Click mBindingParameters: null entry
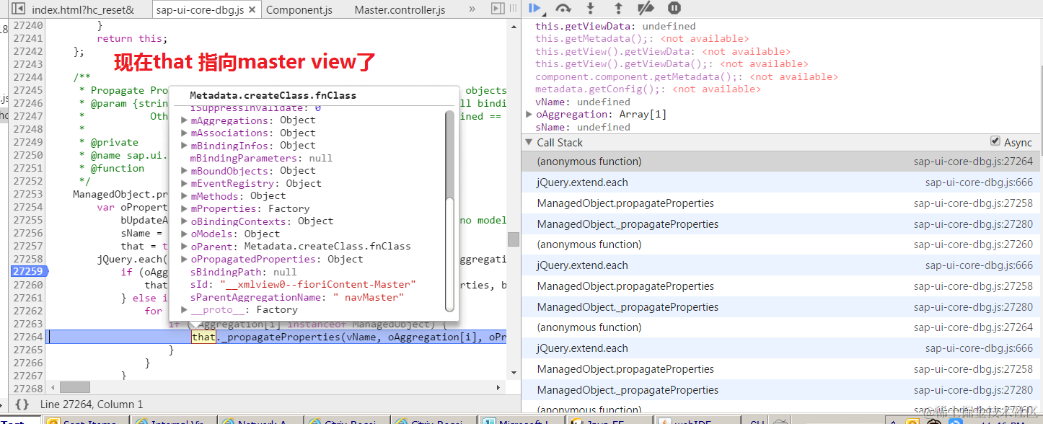Image resolution: width=1043 pixels, height=424 pixels. [261, 158]
